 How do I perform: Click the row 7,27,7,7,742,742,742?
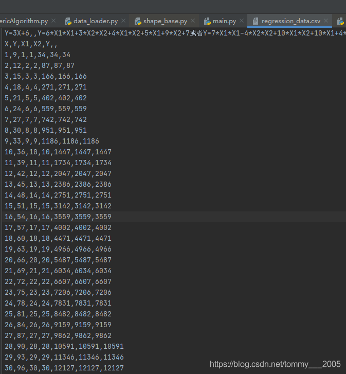(46, 119)
